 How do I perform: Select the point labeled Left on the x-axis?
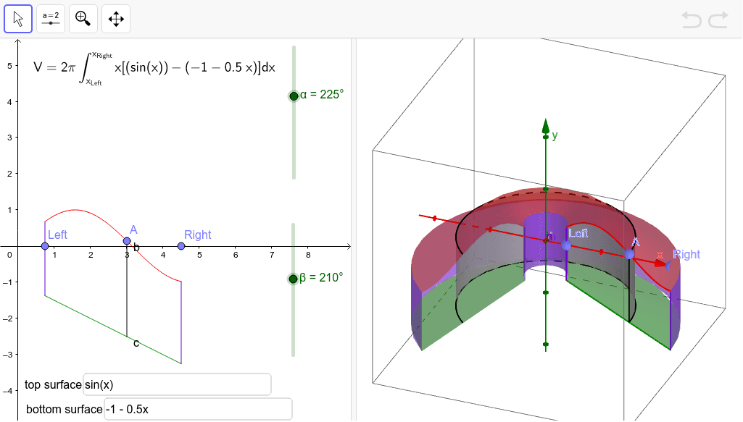tap(44, 246)
